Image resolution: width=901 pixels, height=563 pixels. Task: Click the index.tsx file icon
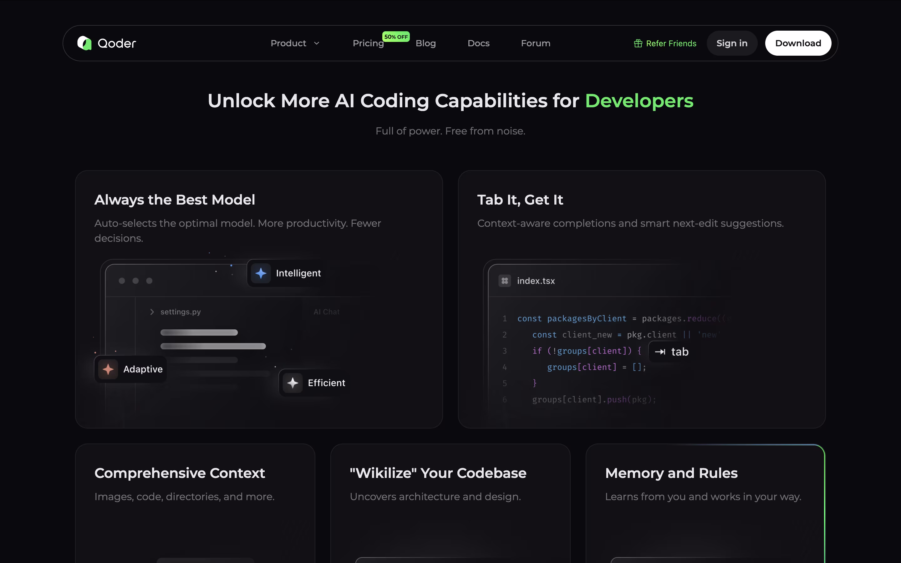point(505,281)
